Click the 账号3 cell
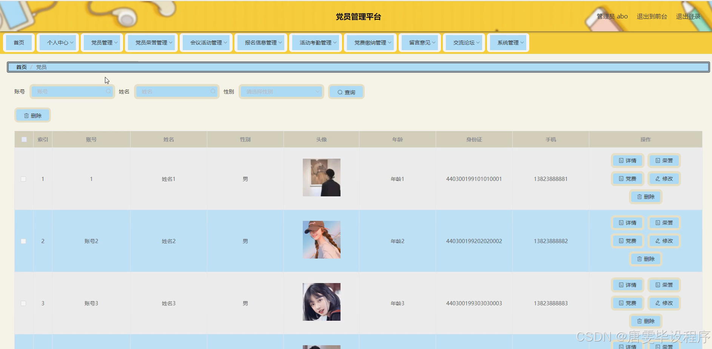This screenshot has height=349, width=712. (x=91, y=303)
